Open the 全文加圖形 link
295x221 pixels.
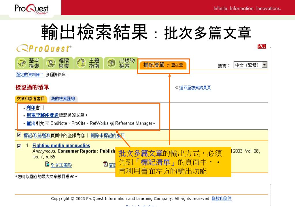(x=61, y=165)
